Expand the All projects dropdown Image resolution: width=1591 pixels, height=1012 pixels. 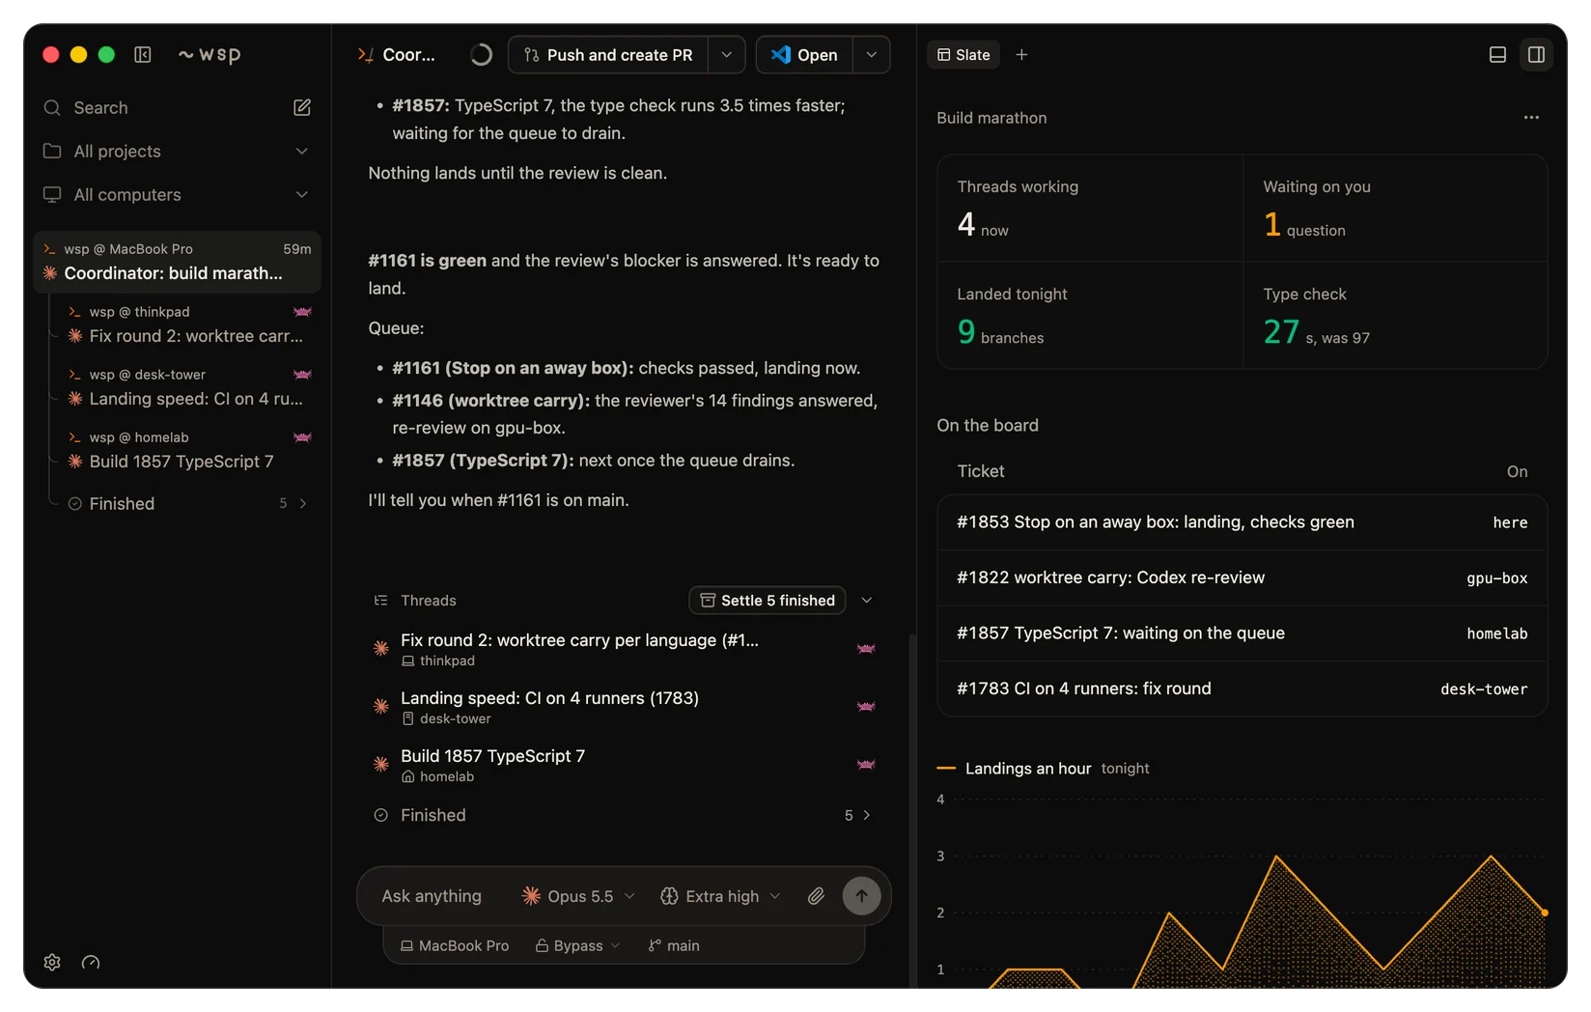pyautogui.click(x=177, y=152)
